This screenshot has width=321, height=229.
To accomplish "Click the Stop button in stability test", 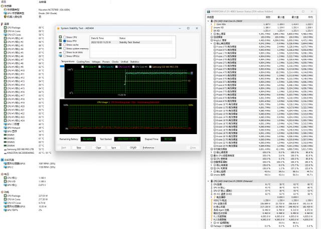I will tap(79, 148).
